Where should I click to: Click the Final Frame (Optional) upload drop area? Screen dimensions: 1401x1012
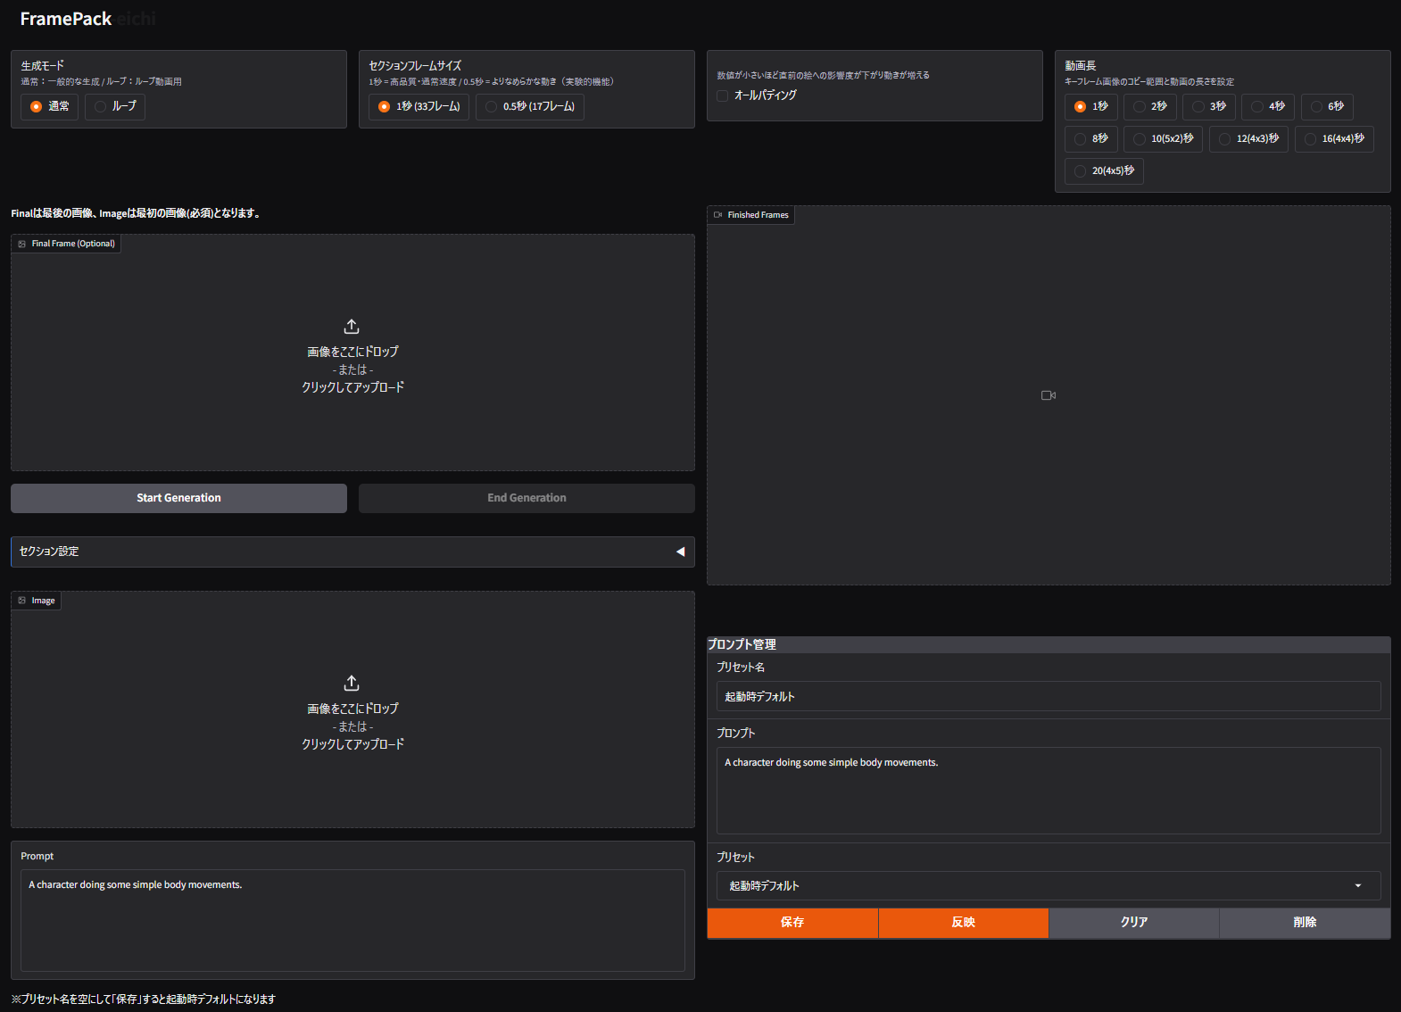(x=352, y=353)
